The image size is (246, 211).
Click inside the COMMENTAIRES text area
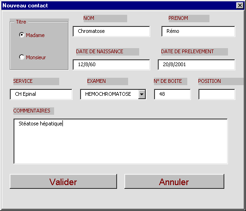[x=121, y=141]
